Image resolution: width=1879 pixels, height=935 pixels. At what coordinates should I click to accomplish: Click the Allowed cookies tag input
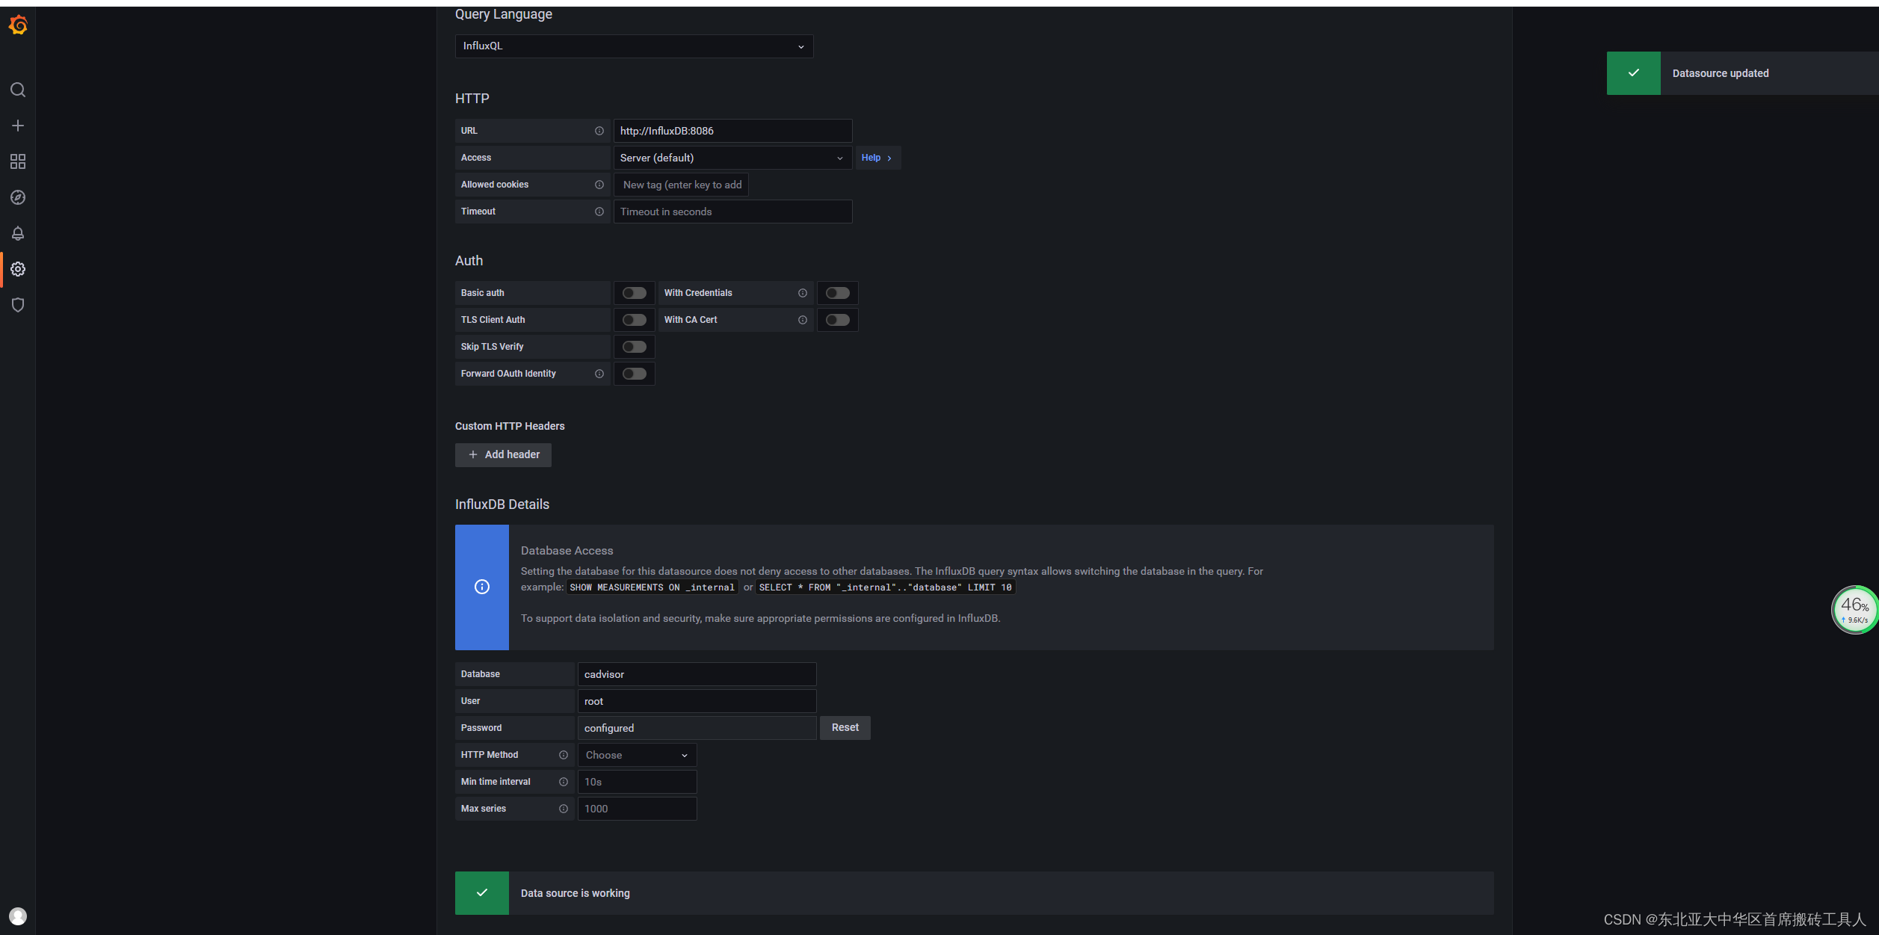tap(681, 185)
